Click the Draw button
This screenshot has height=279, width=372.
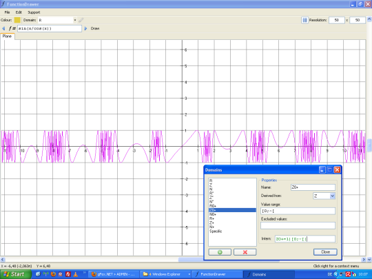95,28
